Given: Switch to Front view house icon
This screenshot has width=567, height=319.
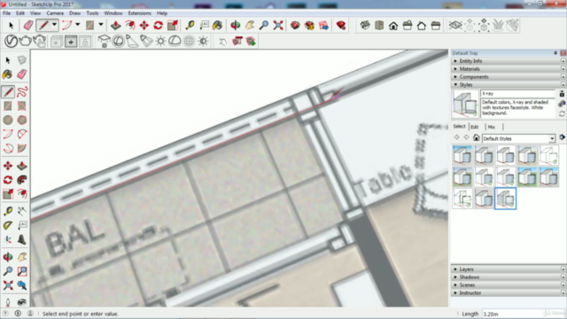Looking at the screenshot, I should point(393,26).
